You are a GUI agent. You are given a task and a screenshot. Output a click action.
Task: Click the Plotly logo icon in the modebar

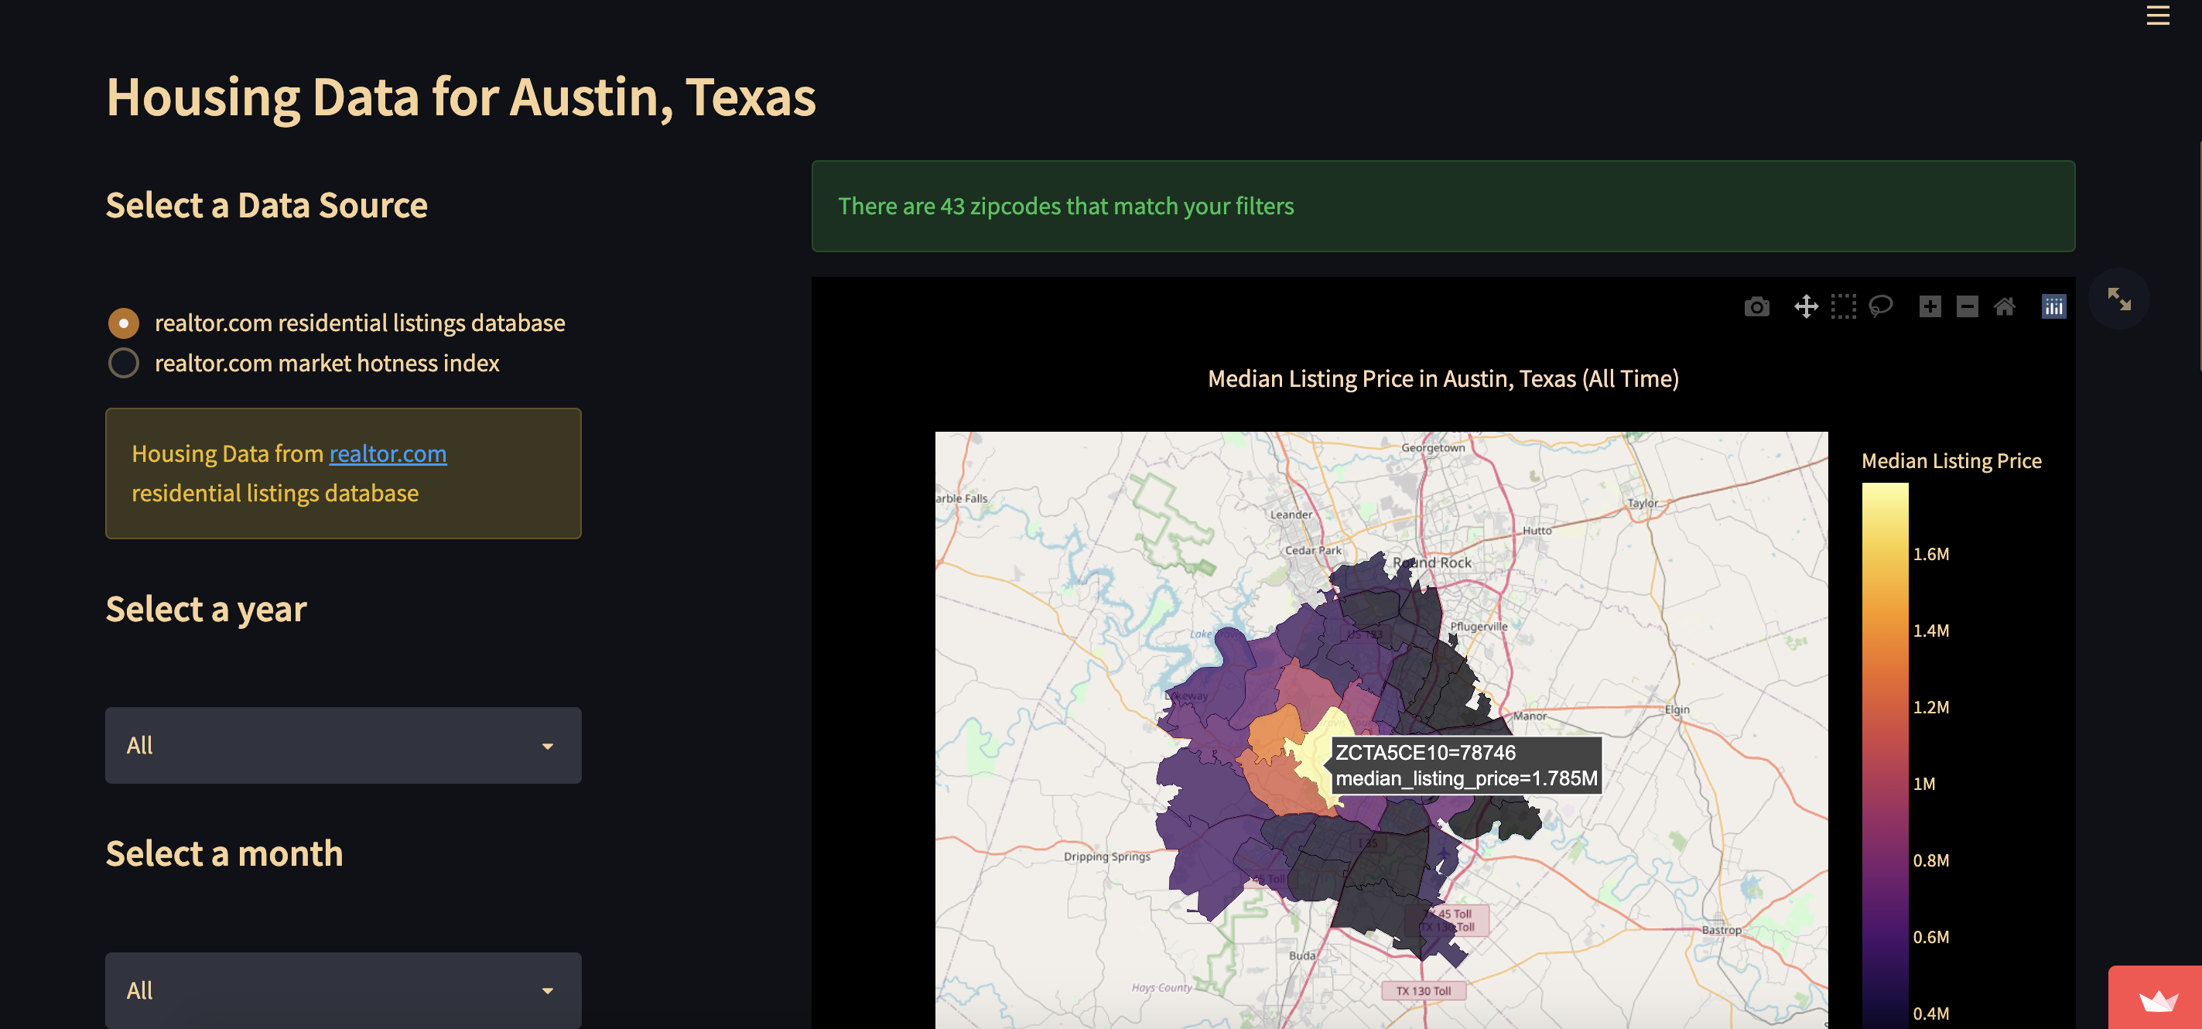click(2053, 306)
